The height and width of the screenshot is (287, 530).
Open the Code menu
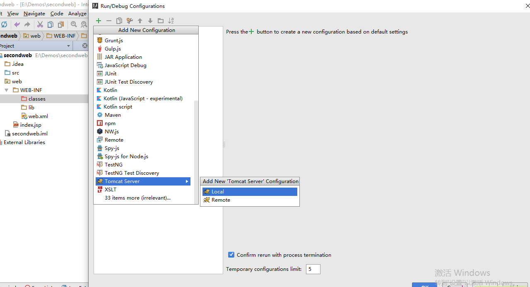click(57, 13)
